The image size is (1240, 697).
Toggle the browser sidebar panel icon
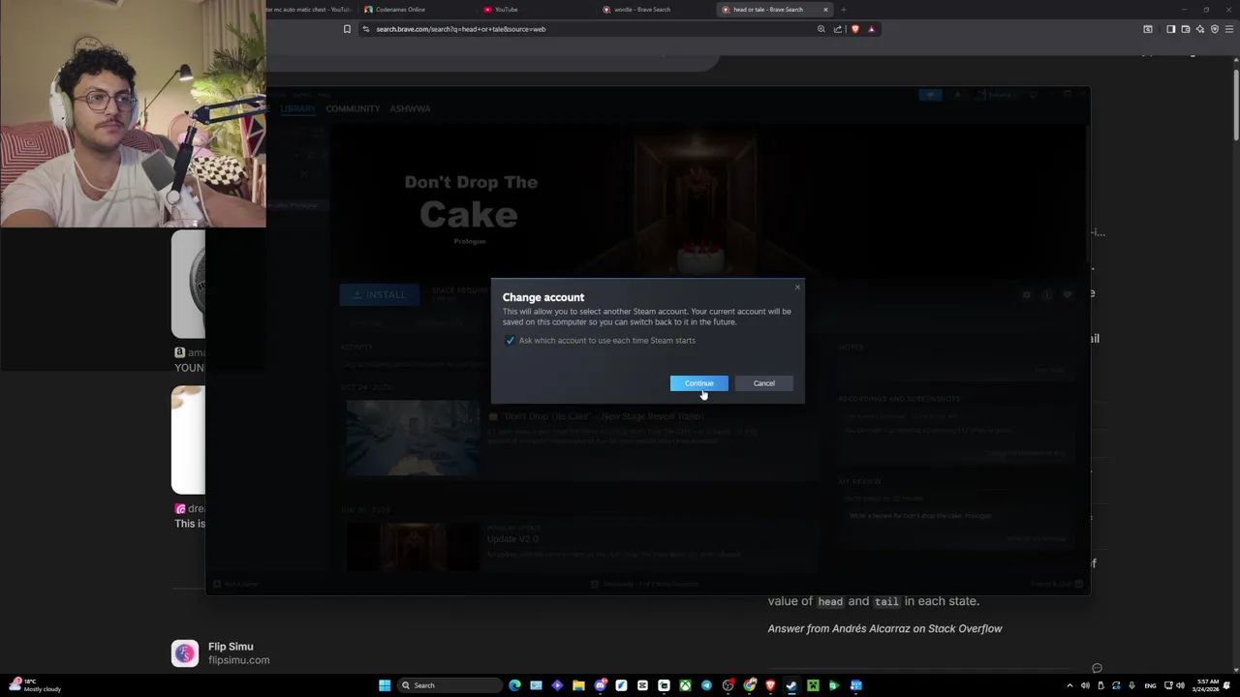click(1170, 29)
